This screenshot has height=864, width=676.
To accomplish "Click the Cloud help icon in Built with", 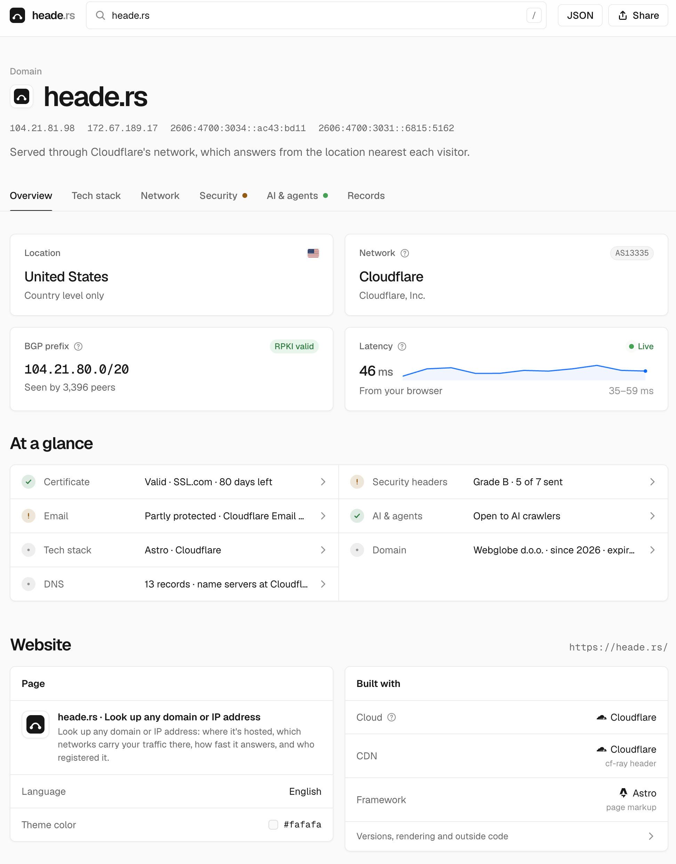I will pos(392,717).
